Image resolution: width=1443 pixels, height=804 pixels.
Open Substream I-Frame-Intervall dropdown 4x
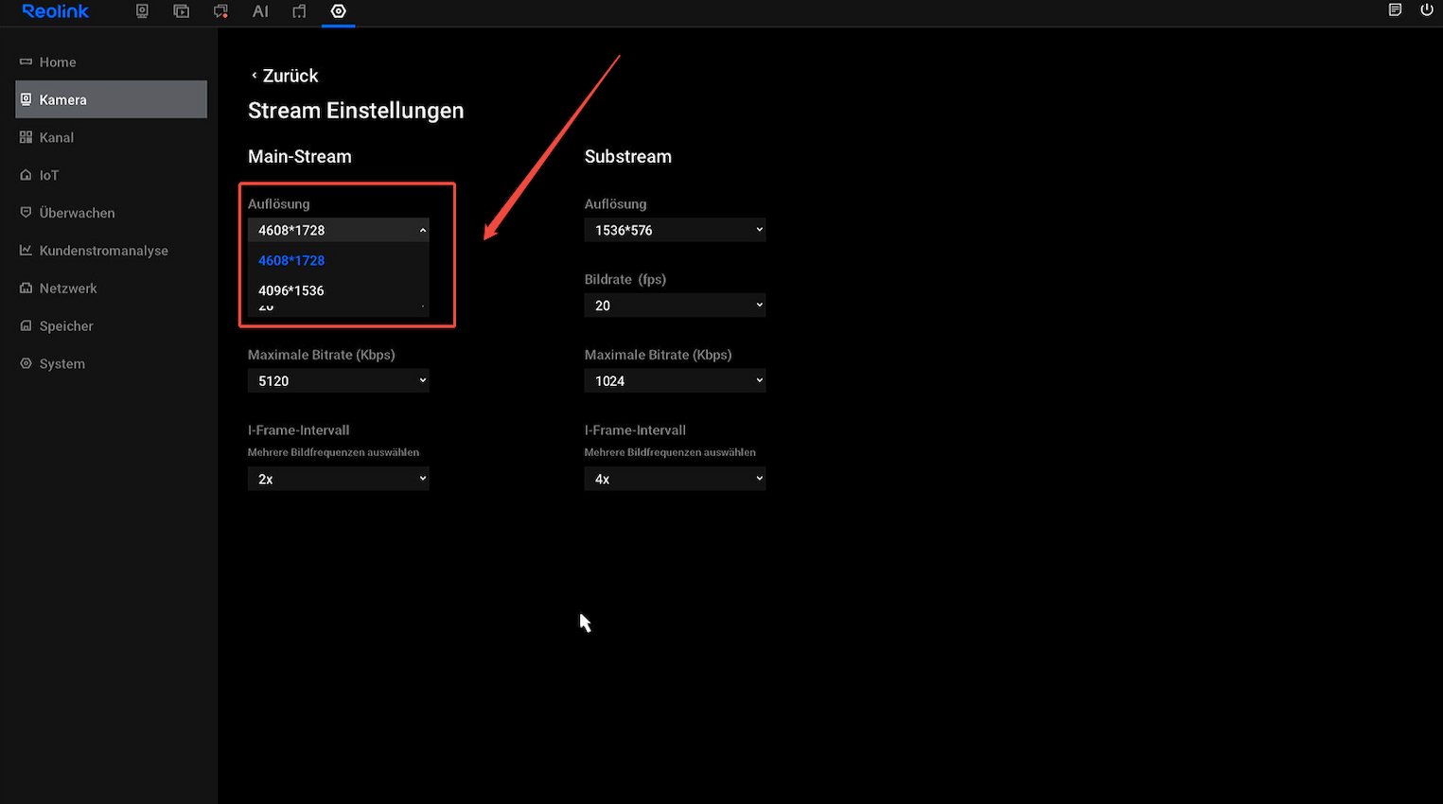tap(675, 480)
